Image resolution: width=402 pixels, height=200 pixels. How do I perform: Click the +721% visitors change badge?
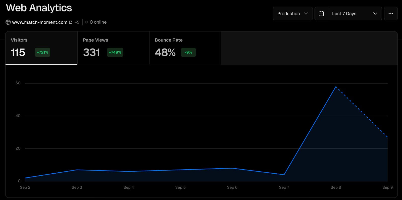click(x=42, y=53)
